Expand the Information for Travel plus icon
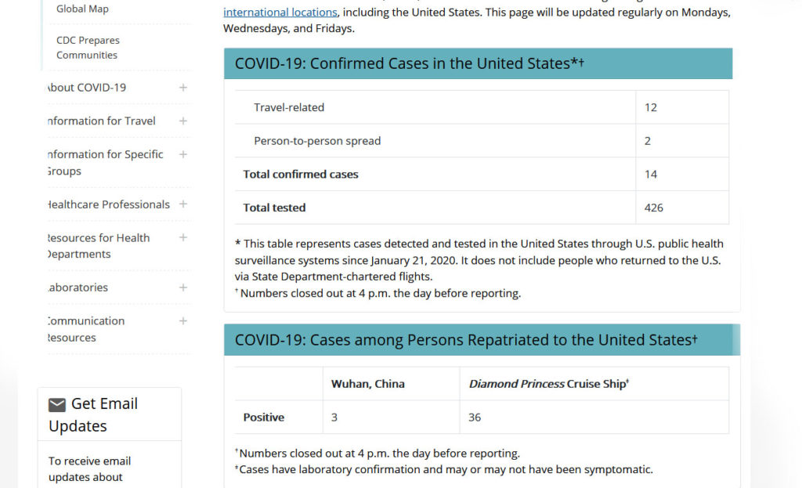This screenshot has height=488, width=802. pos(182,121)
